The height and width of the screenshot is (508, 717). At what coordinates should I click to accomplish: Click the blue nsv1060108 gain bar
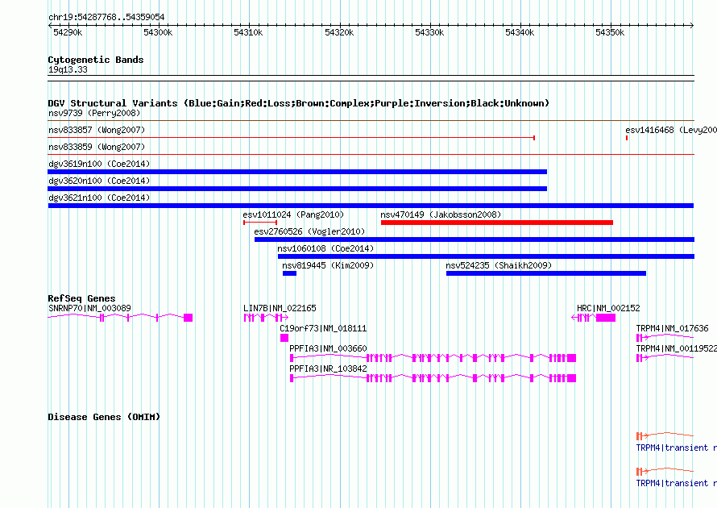(486, 256)
